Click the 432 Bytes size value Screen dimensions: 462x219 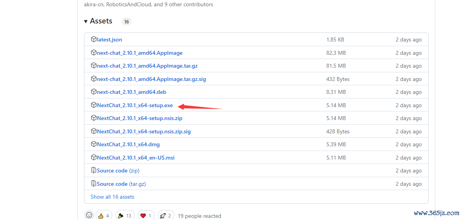(x=338, y=79)
